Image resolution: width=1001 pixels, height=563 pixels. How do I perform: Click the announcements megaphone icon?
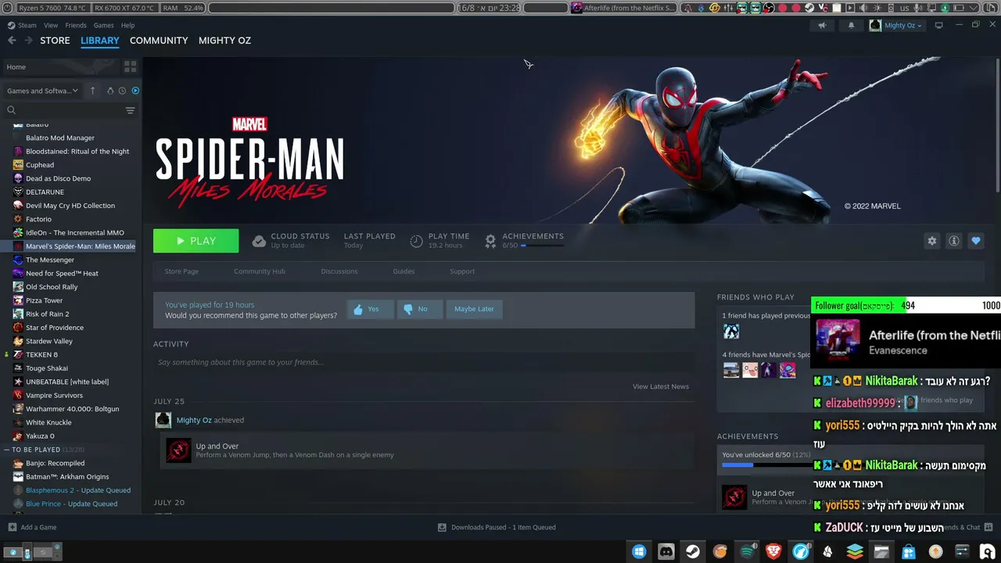click(x=822, y=25)
